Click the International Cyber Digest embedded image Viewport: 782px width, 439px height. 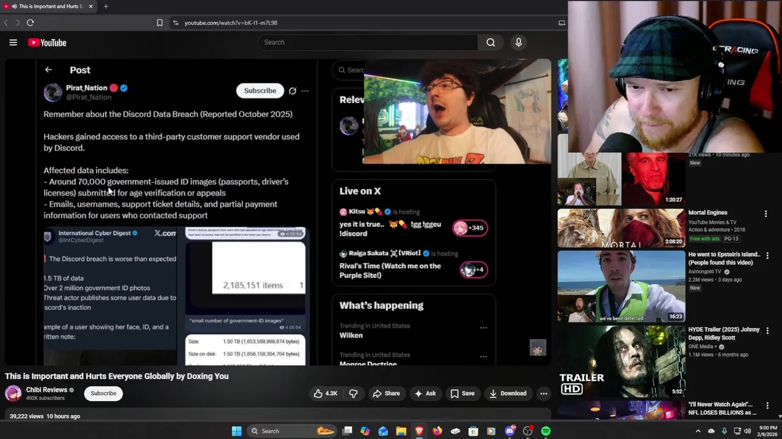[110, 296]
